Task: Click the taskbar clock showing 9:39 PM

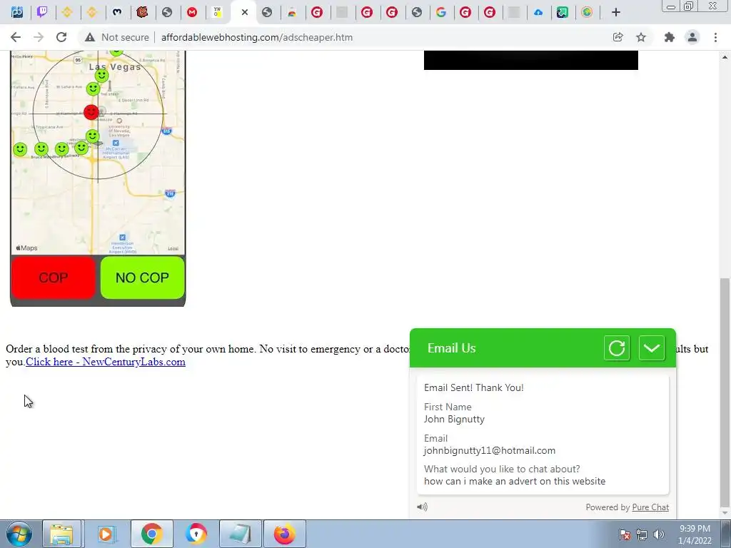Action: tap(695, 534)
